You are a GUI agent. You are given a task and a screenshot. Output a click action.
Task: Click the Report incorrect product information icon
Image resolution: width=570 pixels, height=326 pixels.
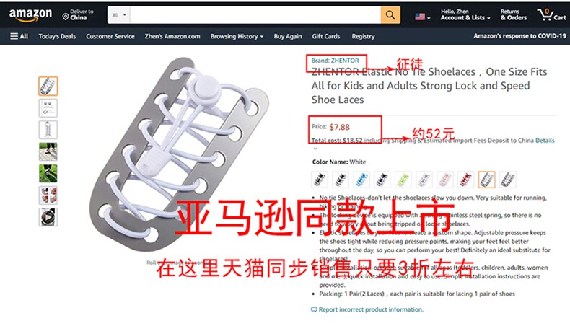coord(314,309)
